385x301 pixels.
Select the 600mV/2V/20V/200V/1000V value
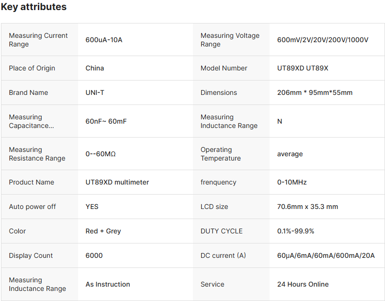tap(323, 40)
